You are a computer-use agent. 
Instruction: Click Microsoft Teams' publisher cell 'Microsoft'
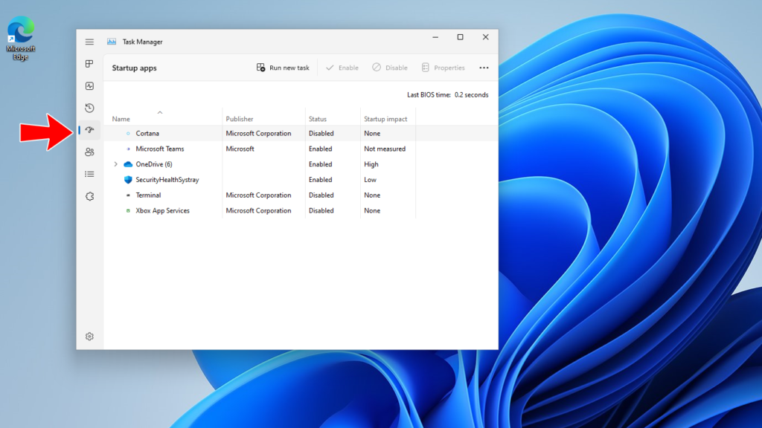(x=240, y=149)
